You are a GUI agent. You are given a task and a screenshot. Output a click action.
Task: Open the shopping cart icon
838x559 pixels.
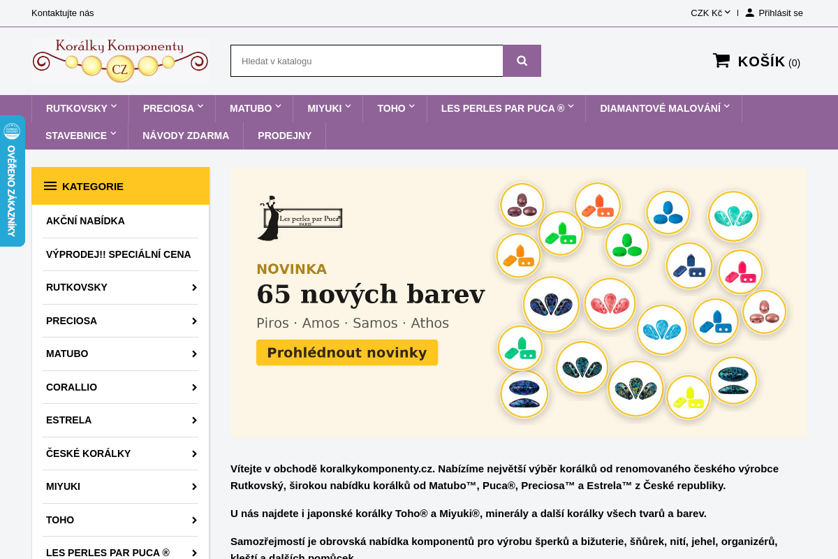click(x=721, y=61)
